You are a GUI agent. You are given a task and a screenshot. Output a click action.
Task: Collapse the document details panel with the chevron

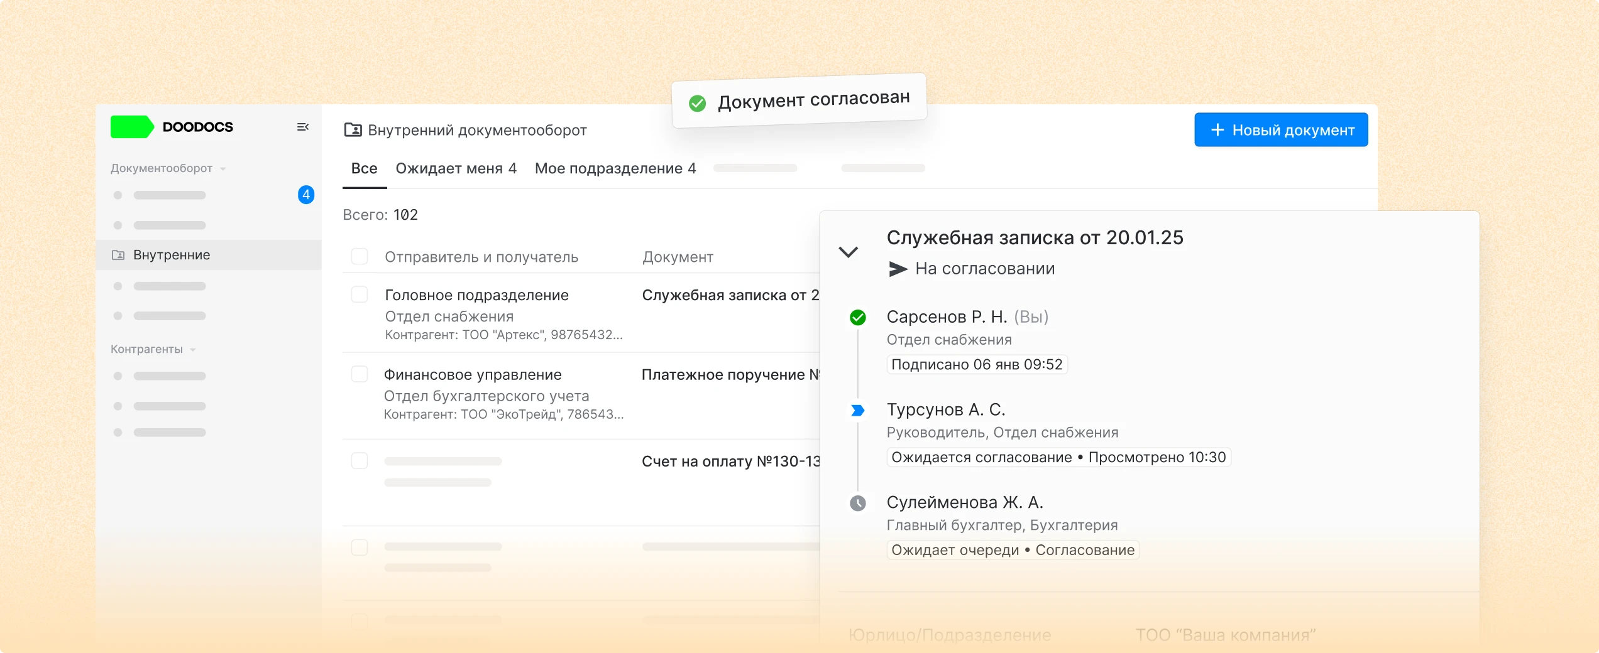pos(849,252)
